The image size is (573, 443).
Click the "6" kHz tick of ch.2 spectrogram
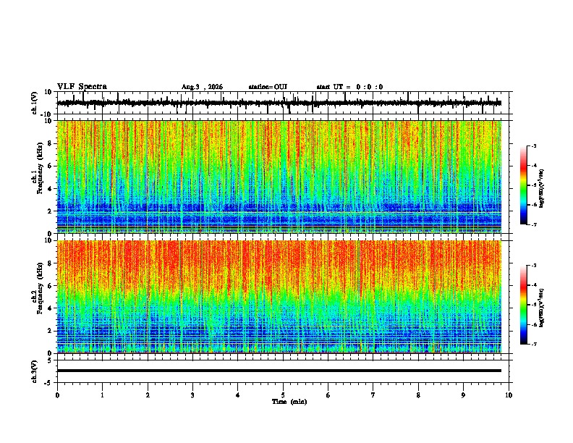click(x=50, y=286)
